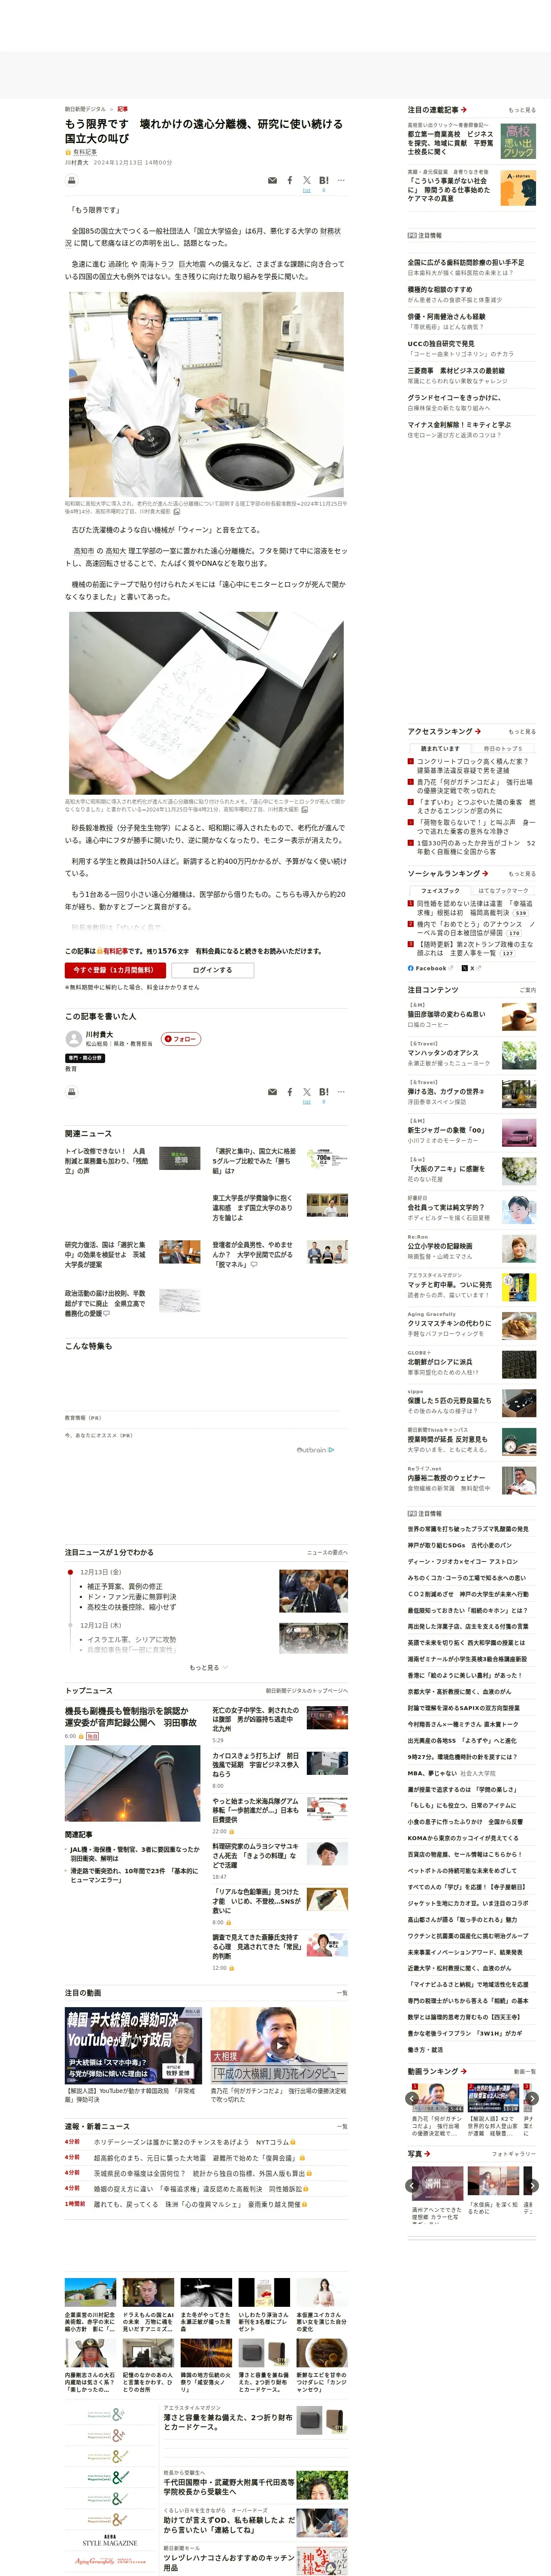Open 歯科問診票の狙い手予足 PR link
The height and width of the screenshot is (2576, 551).
[x=466, y=262]
